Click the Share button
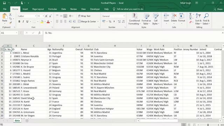The image size is (224, 126). [218, 9]
